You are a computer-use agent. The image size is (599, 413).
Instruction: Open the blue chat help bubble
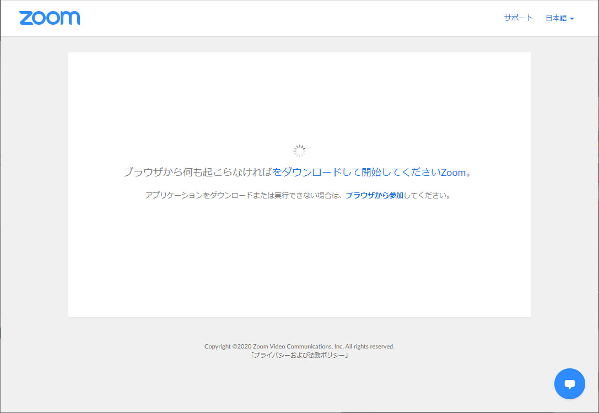pos(569,384)
